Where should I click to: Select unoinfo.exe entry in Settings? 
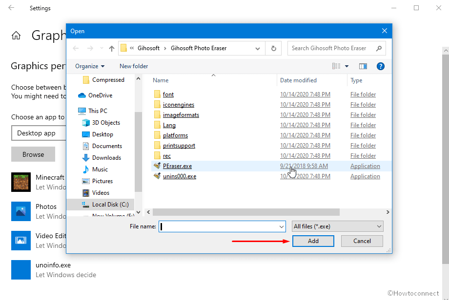click(x=54, y=270)
